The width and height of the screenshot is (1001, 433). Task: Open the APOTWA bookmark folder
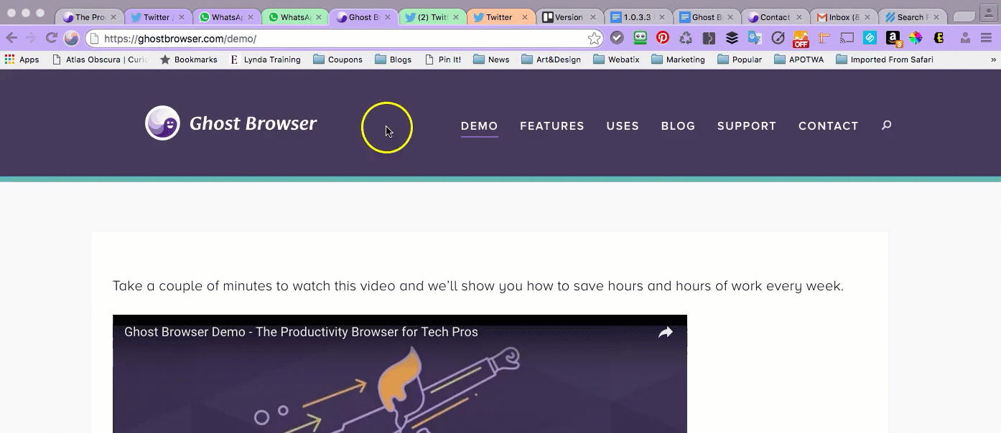tap(799, 60)
